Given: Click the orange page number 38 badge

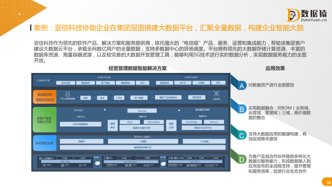Looking at the screenshot, I should (327, 182).
